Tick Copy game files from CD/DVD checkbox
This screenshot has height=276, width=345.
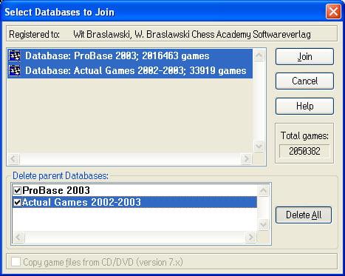(16, 262)
